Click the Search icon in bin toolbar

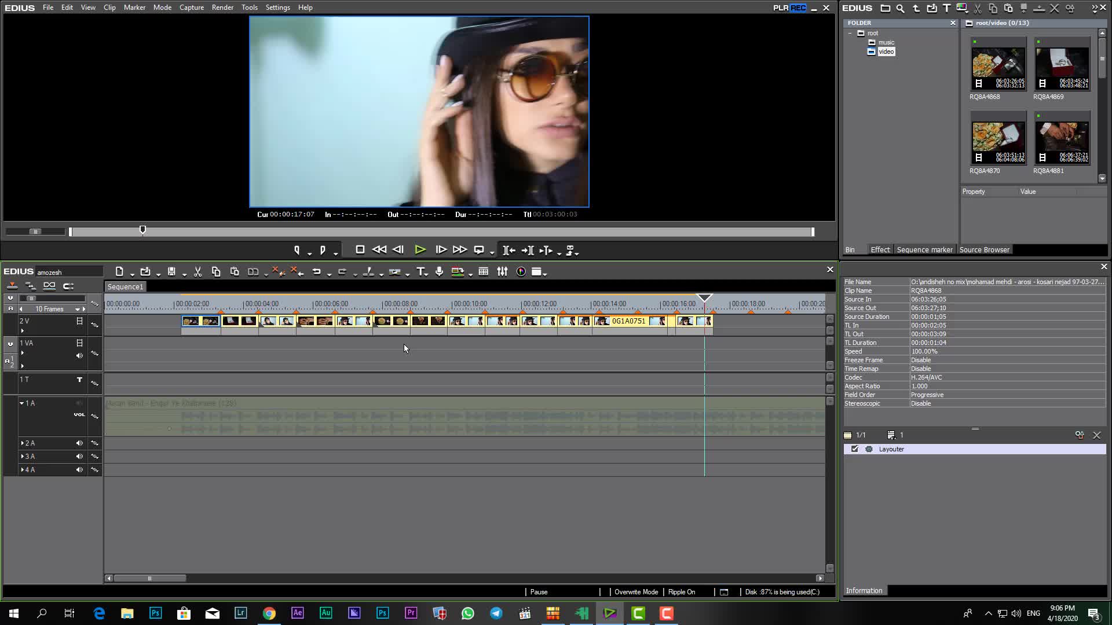pyautogui.click(x=900, y=8)
